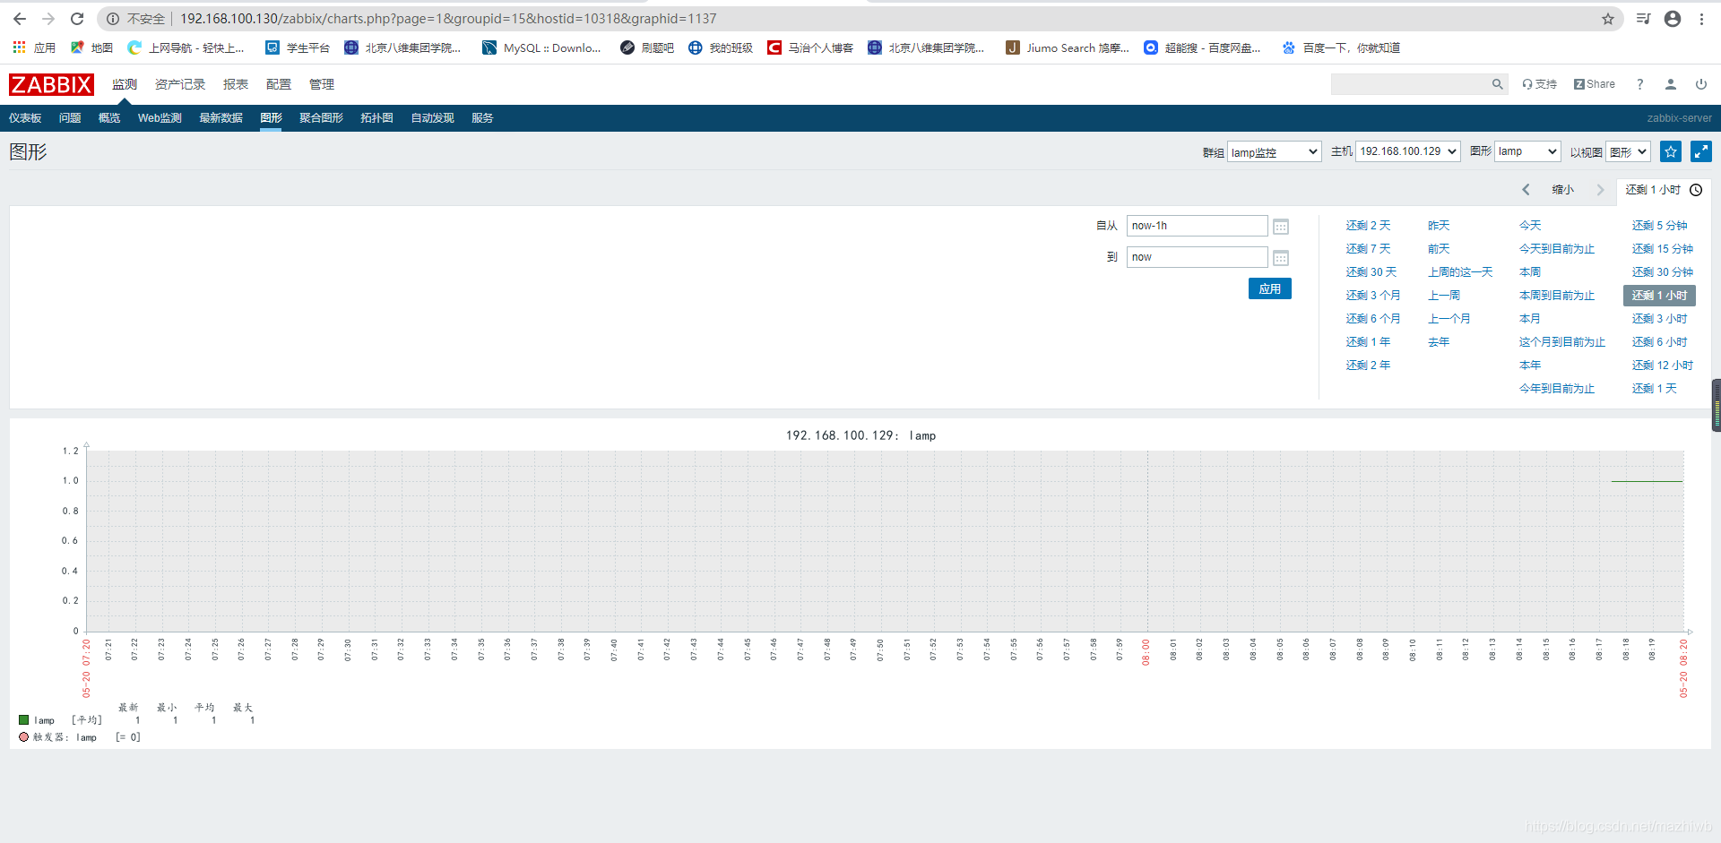Add the graph to favorites with the star button

tap(1671, 151)
